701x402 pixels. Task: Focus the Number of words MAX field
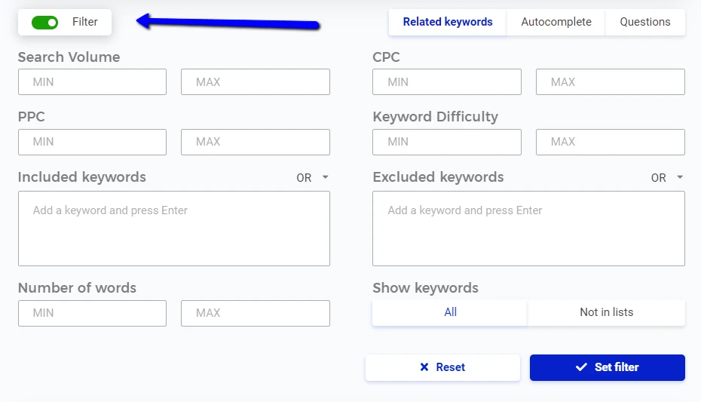point(256,313)
